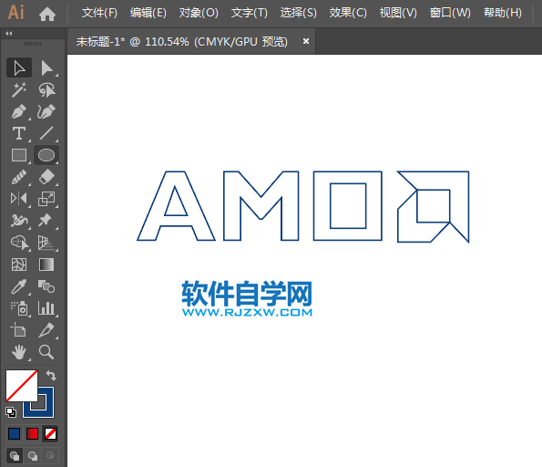Select the Mesh tool
Image resolution: width=542 pixels, height=467 pixels.
(19, 265)
